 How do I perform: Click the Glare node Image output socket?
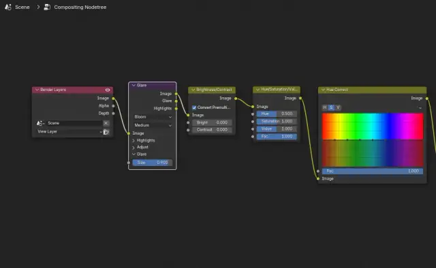[x=176, y=94]
